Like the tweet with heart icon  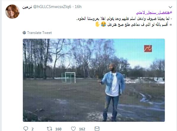click(x=73, y=129)
